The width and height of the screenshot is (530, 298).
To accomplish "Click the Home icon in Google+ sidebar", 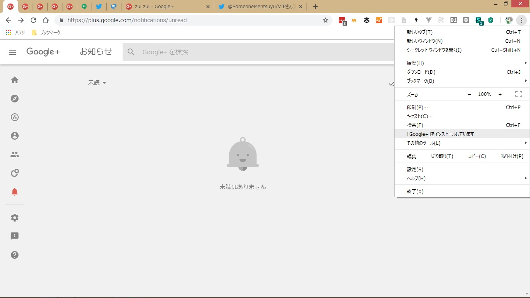I will pos(15,80).
